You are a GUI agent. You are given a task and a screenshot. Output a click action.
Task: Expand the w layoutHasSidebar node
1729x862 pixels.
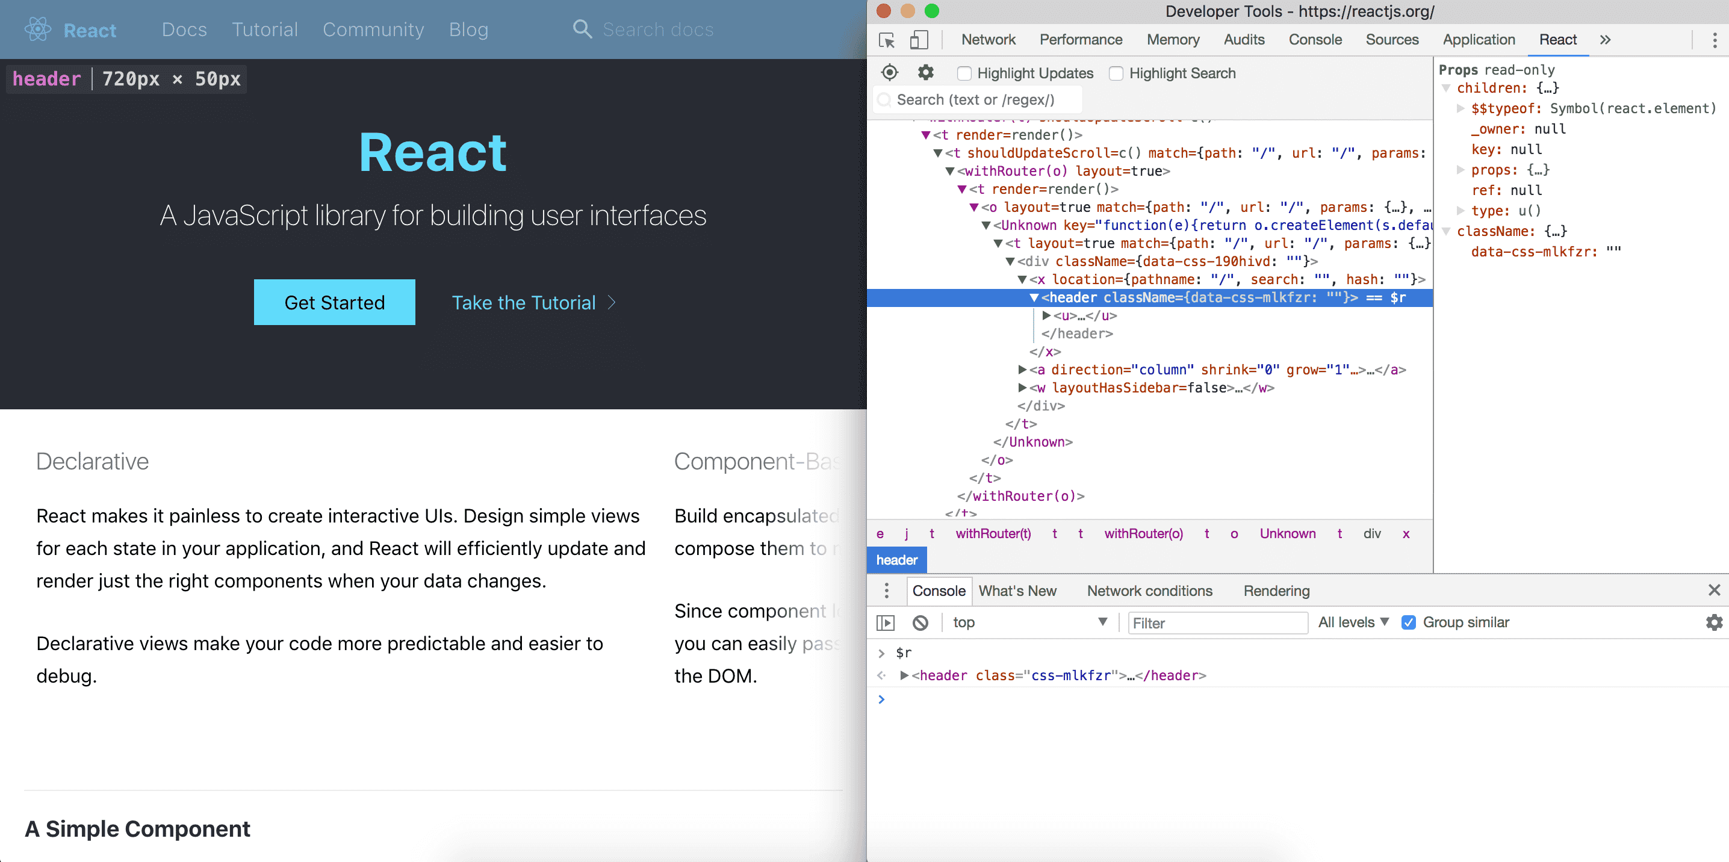1022,388
